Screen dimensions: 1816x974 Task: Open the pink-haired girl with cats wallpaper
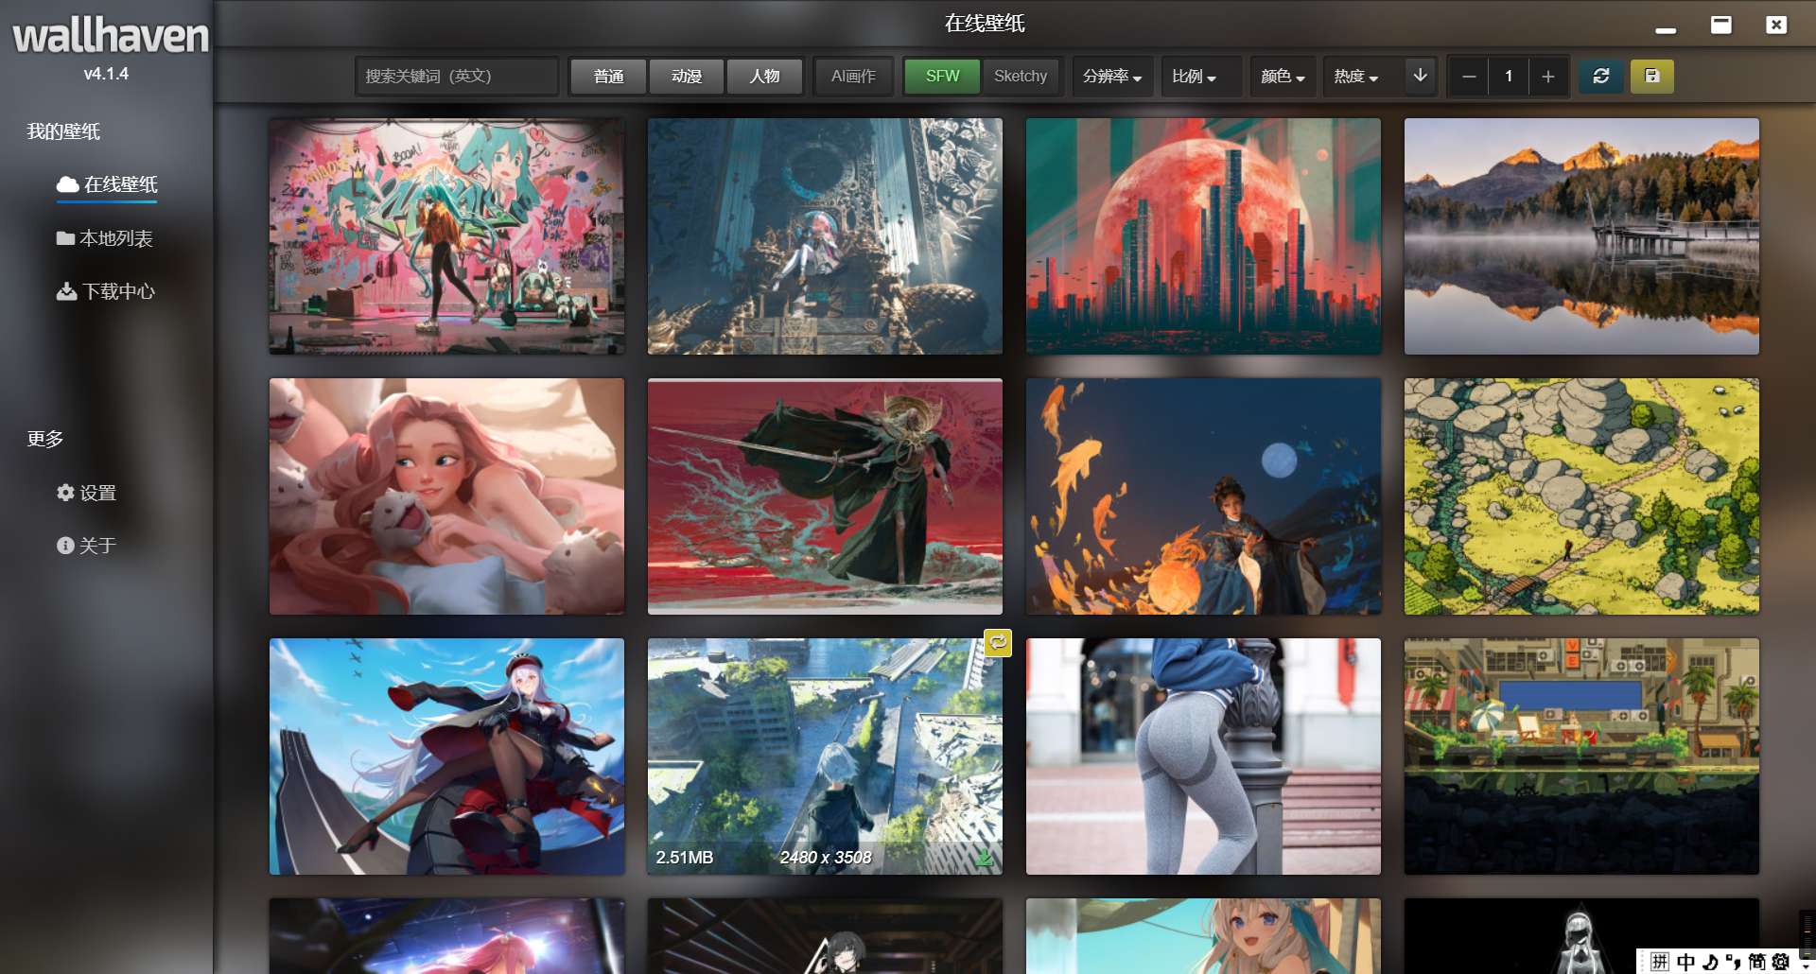tap(446, 496)
